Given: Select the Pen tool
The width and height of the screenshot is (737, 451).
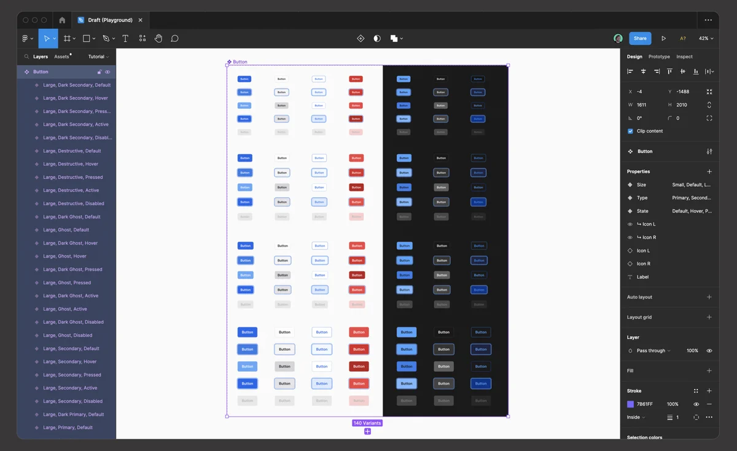Looking at the screenshot, I should (x=106, y=38).
